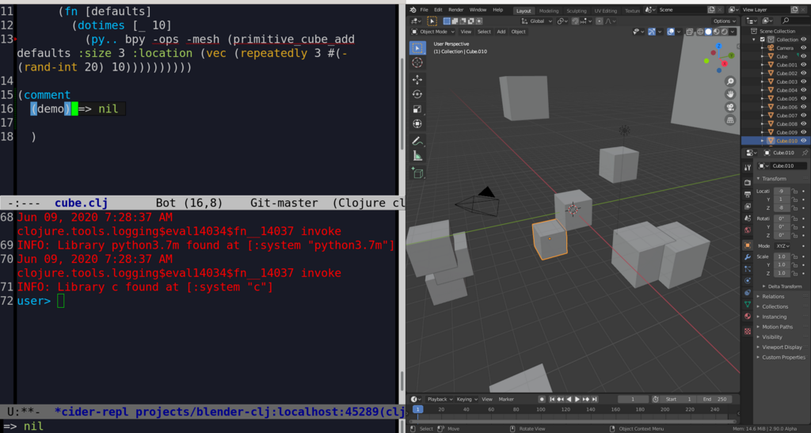Open the Object Mode dropdown
Screen dimensions: 811x433
(433, 32)
